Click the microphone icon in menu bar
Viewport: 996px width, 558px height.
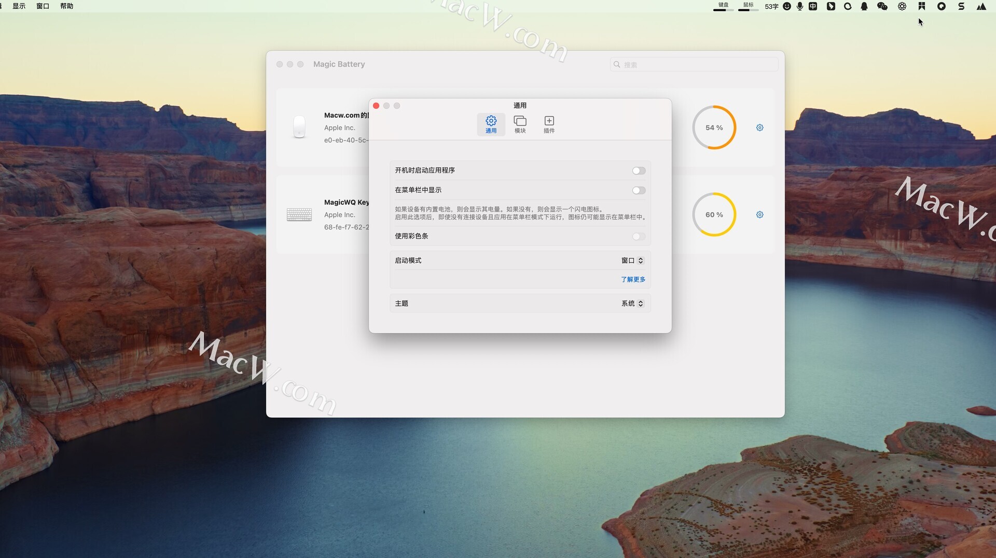click(x=800, y=6)
